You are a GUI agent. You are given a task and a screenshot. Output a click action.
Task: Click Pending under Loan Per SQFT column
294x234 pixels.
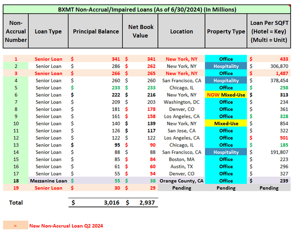click(x=269, y=188)
